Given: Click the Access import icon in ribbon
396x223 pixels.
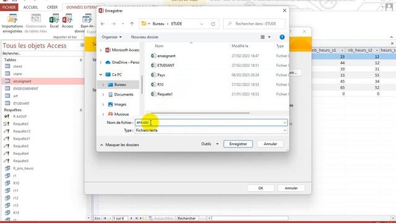Looking at the screenshot, I should click(67, 21).
